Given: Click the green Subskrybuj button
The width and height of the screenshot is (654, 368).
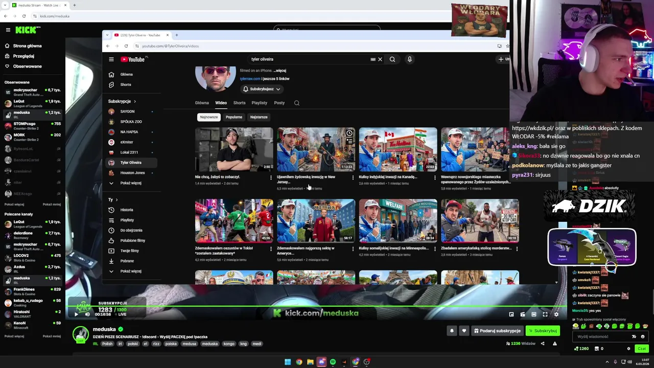Looking at the screenshot, I should tap(543, 331).
